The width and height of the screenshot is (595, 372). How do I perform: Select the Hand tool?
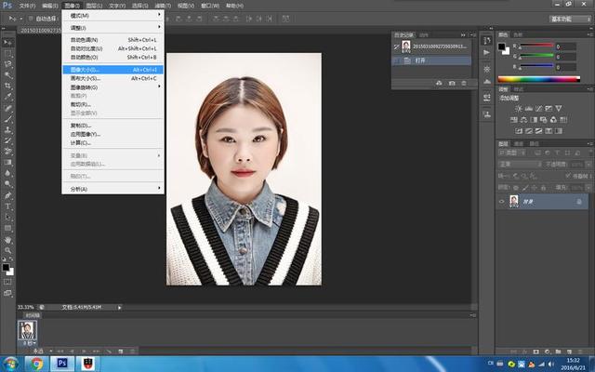tap(7, 239)
